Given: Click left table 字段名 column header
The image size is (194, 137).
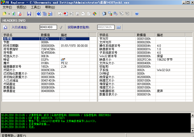Looking at the screenshot, I should tap(21, 35).
